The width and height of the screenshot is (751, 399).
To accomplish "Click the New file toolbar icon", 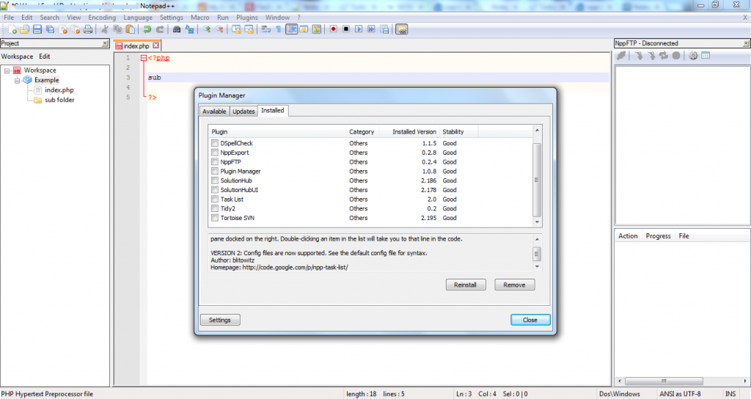I will [12, 29].
